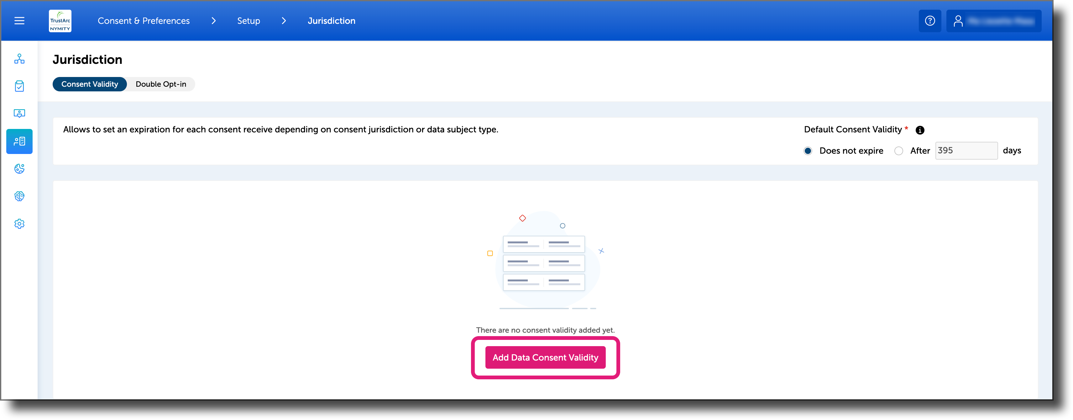
Task: Click the Default Consent Validity info icon
Action: pyautogui.click(x=920, y=130)
